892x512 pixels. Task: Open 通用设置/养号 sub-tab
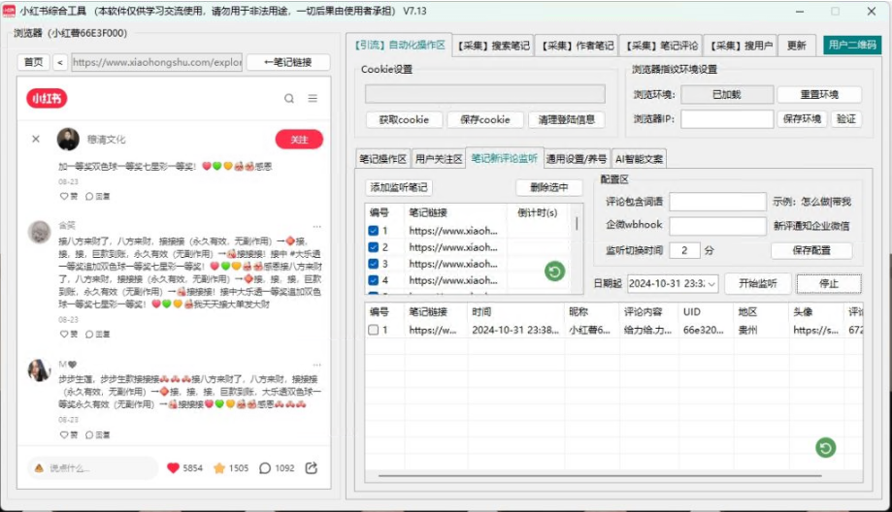577,159
